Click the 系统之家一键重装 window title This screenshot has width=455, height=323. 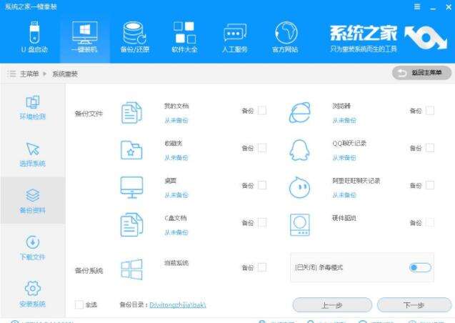[x=31, y=6]
